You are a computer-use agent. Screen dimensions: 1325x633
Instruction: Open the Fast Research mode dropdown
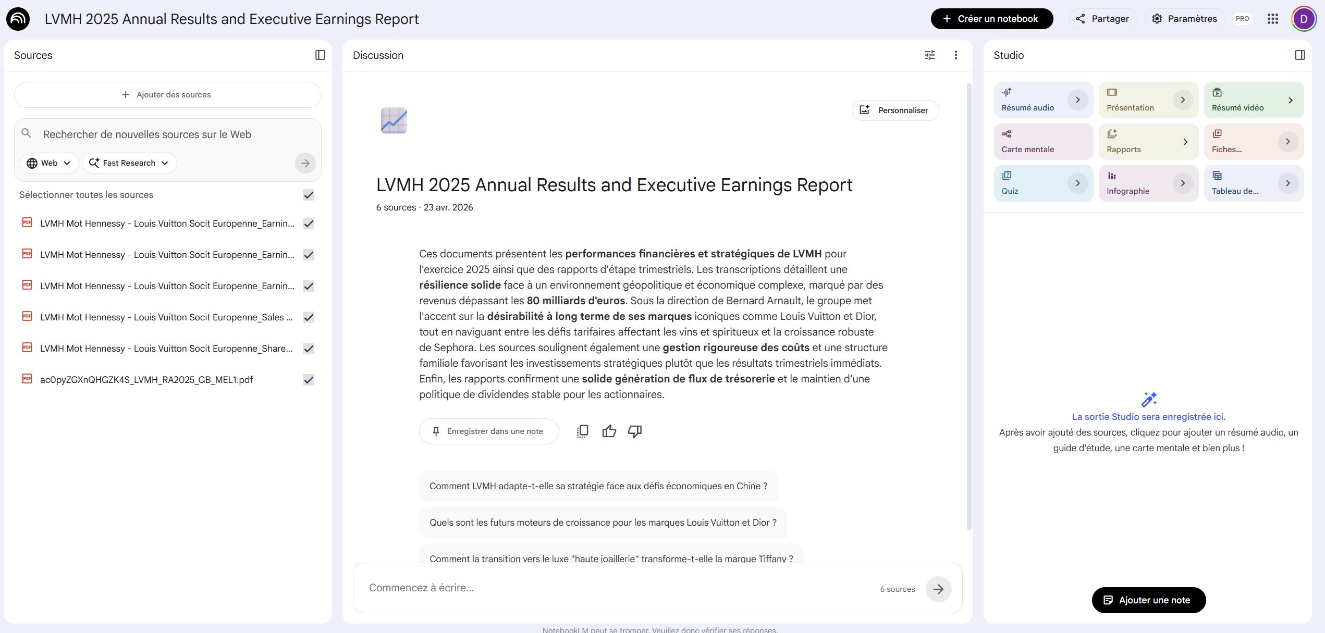(129, 163)
